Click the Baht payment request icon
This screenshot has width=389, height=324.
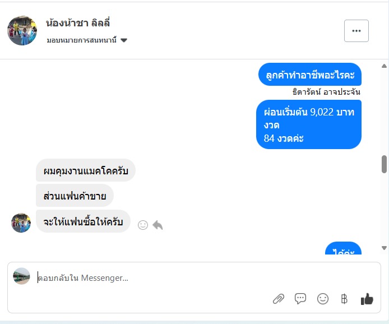pyautogui.click(x=344, y=299)
